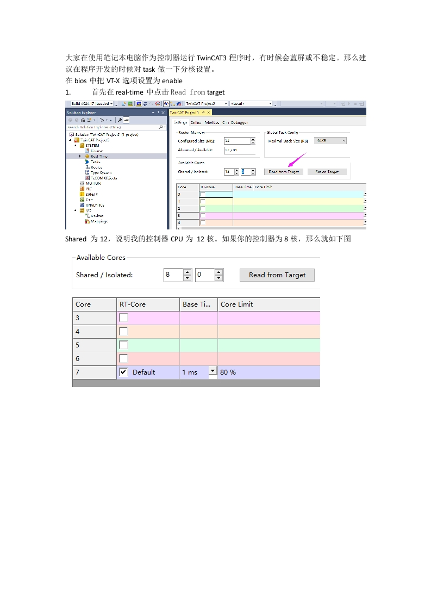Image resolution: width=431 pixels, height=610 pixels.
Task: Click the stepper beside Shared value 12
Action: [x=237, y=172]
